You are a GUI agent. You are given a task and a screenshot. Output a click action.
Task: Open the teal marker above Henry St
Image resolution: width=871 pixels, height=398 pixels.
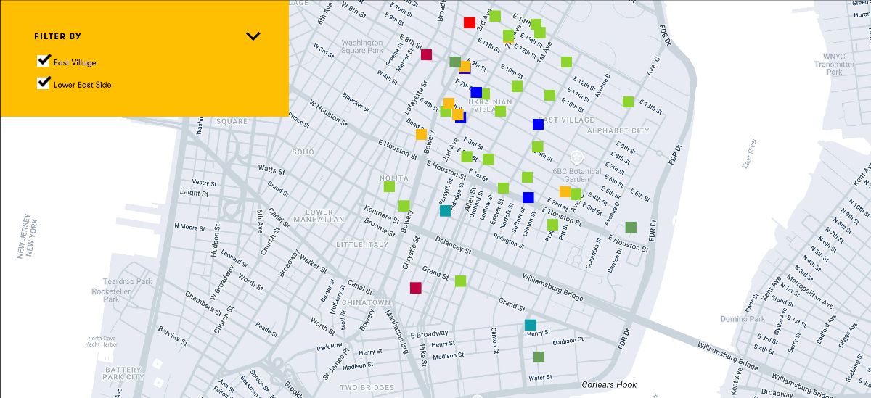[531, 325]
